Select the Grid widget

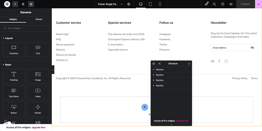coord(38,49)
